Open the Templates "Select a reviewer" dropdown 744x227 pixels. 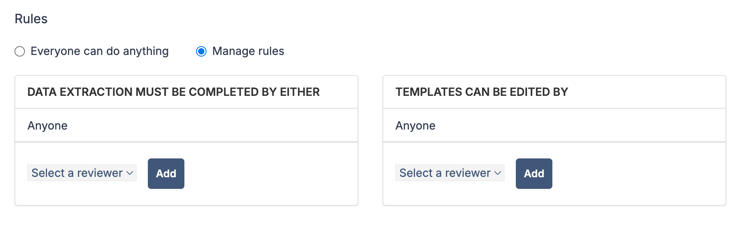pos(445,173)
